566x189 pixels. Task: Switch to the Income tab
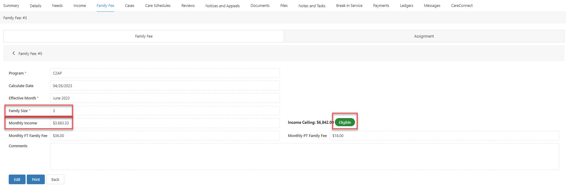click(x=80, y=6)
